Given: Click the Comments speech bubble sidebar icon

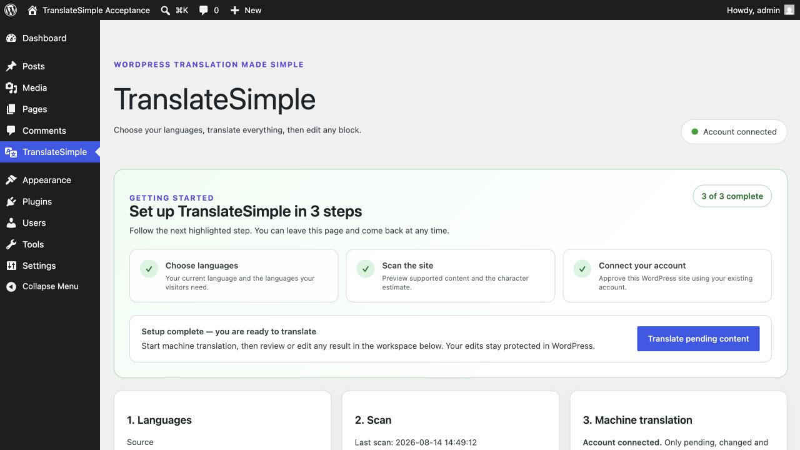Looking at the screenshot, I should click(x=11, y=131).
